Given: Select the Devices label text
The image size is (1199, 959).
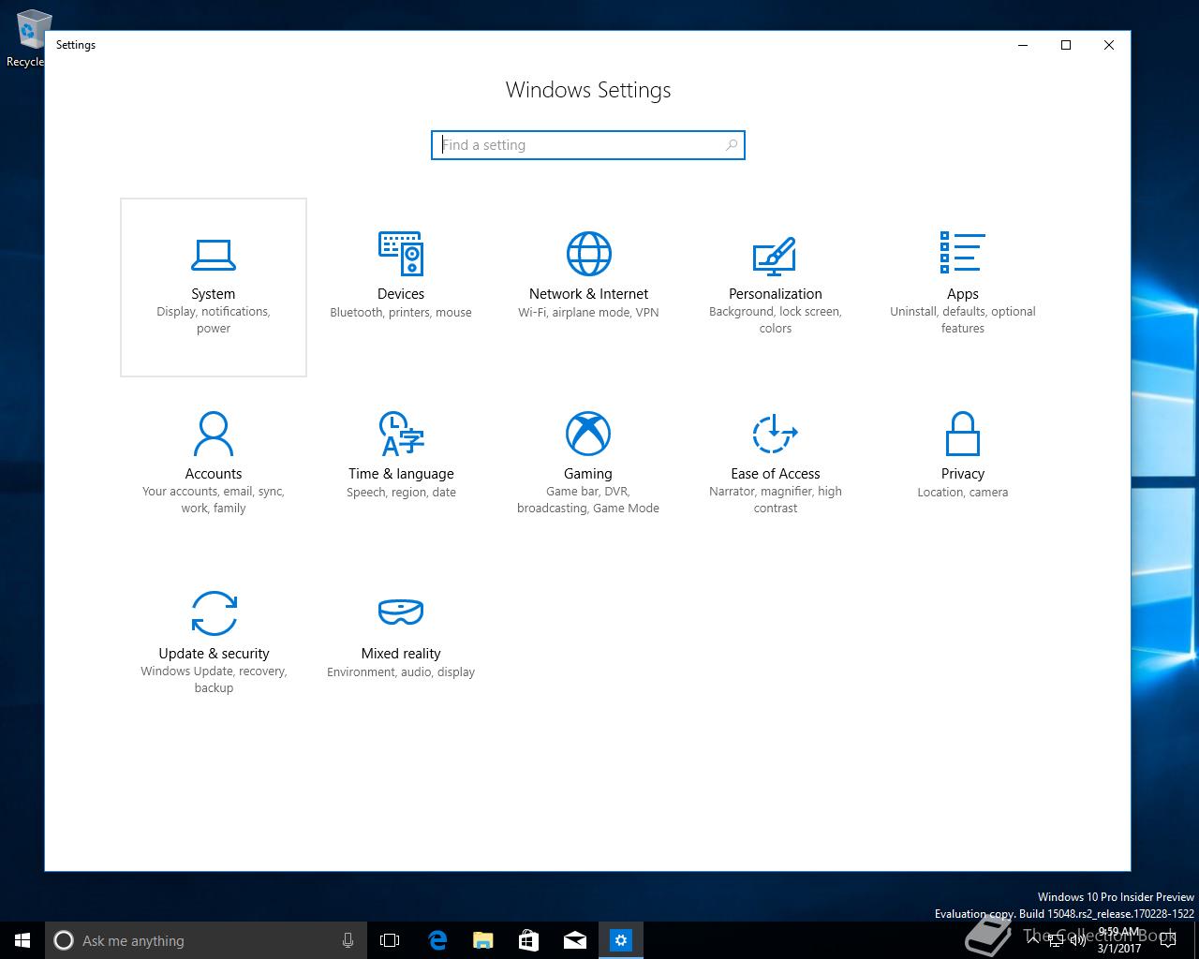Looking at the screenshot, I should pos(401,294).
